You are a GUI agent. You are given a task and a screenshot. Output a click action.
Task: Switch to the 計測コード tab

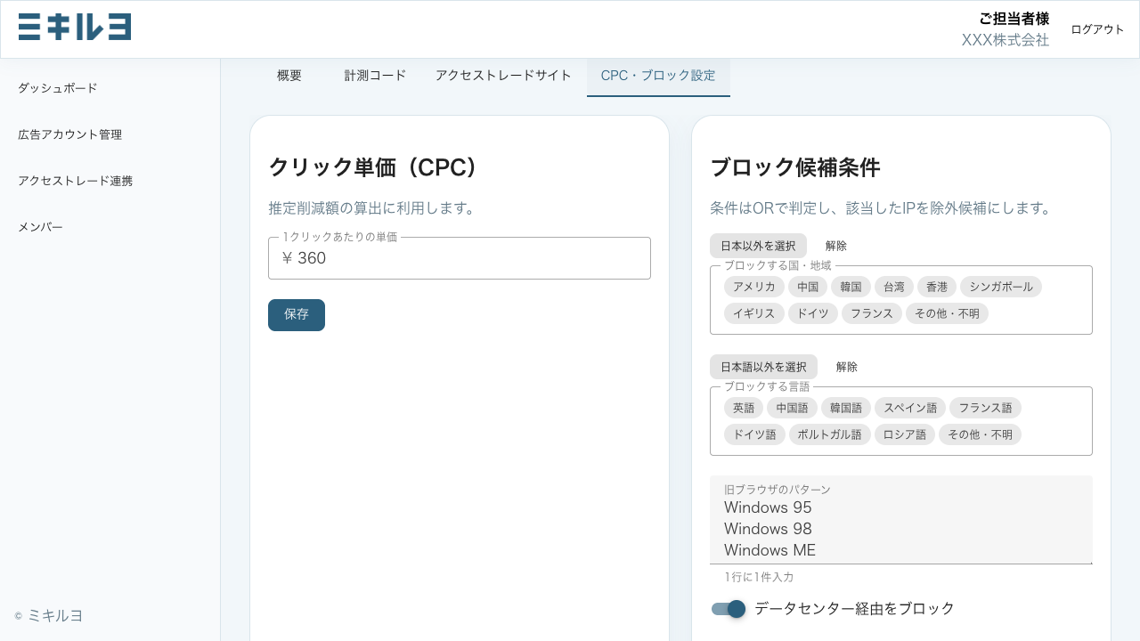tap(375, 76)
